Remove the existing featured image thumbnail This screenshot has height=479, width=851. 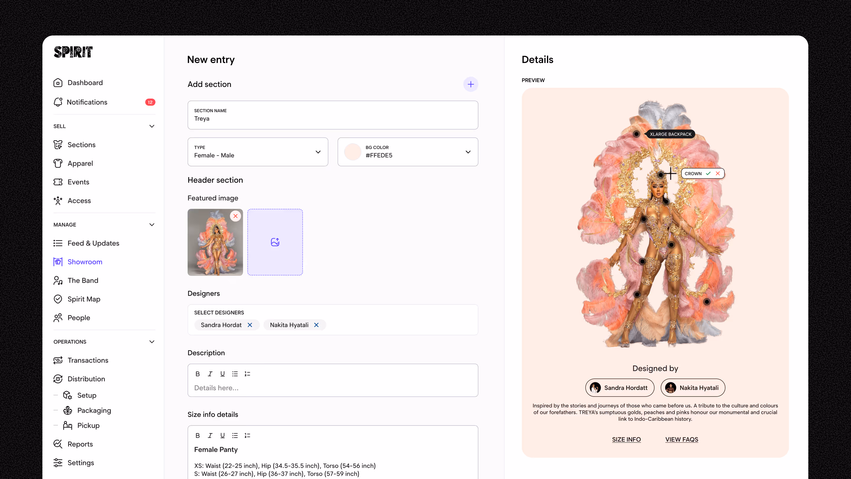click(x=235, y=216)
